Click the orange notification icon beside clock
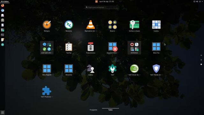Image resolution: width=204 pixels, height=115 pixels. tap(96, 1)
